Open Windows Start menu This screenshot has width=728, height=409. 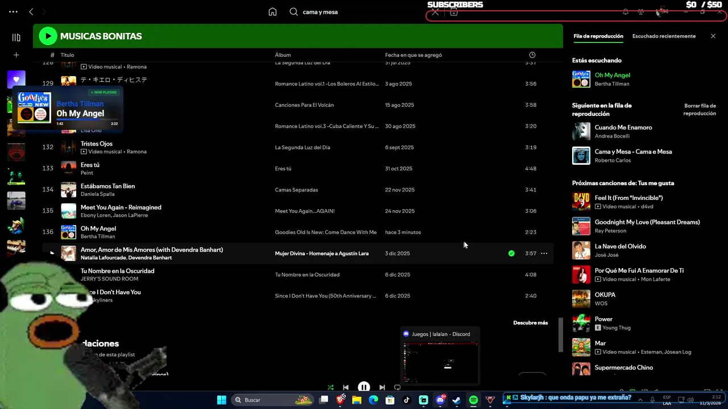[221, 400]
